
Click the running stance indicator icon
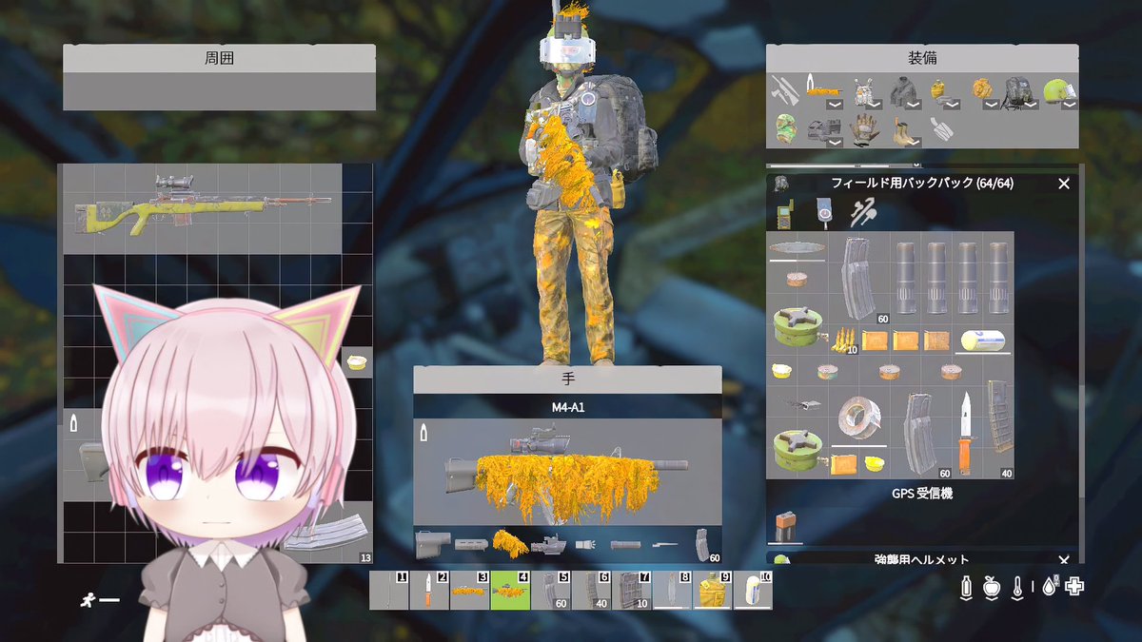click(x=90, y=599)
